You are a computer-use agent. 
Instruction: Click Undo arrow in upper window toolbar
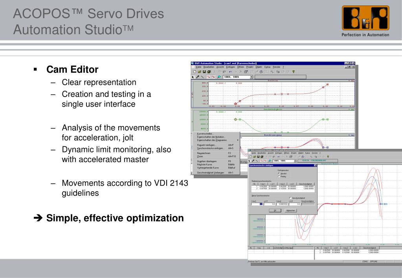(x=230, y=72)
